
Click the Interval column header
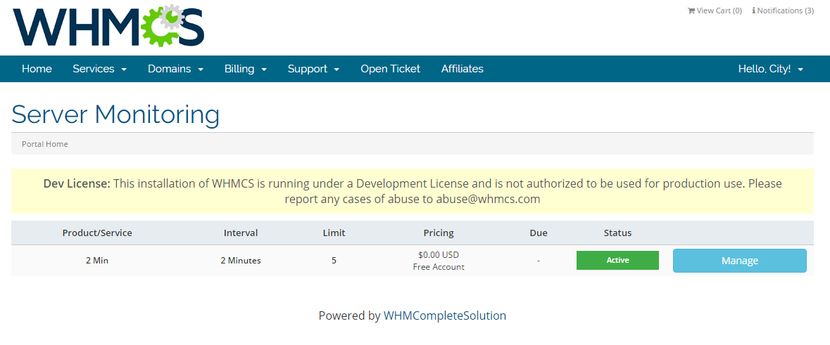click(x=241, y=233)
